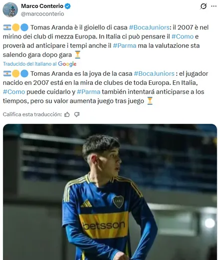The height and width of the screenshot is (260, 218).
Task: Open the #BocaJuniors hashtag in Italian text
Action: 149,27
